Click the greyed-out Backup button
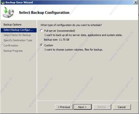The image size is (139, 114). coord(102,107)
